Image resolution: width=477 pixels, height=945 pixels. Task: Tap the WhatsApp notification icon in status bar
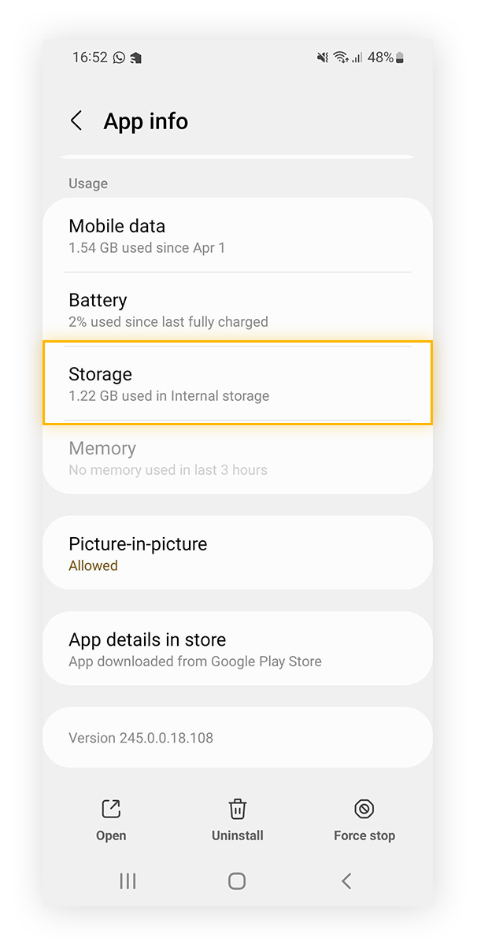coord(118,57)
